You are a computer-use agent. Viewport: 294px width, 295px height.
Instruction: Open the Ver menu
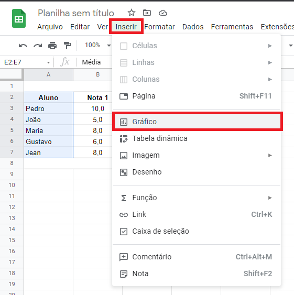[102, 27]
